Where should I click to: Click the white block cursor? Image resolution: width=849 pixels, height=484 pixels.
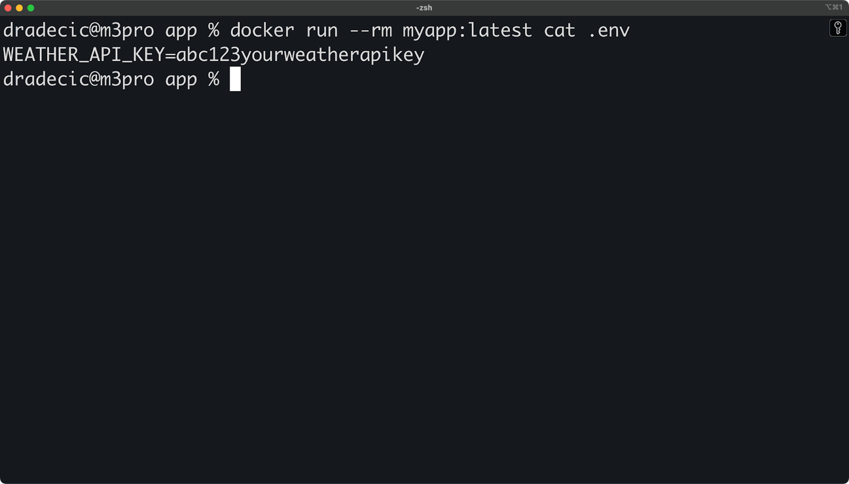(235, 79)
